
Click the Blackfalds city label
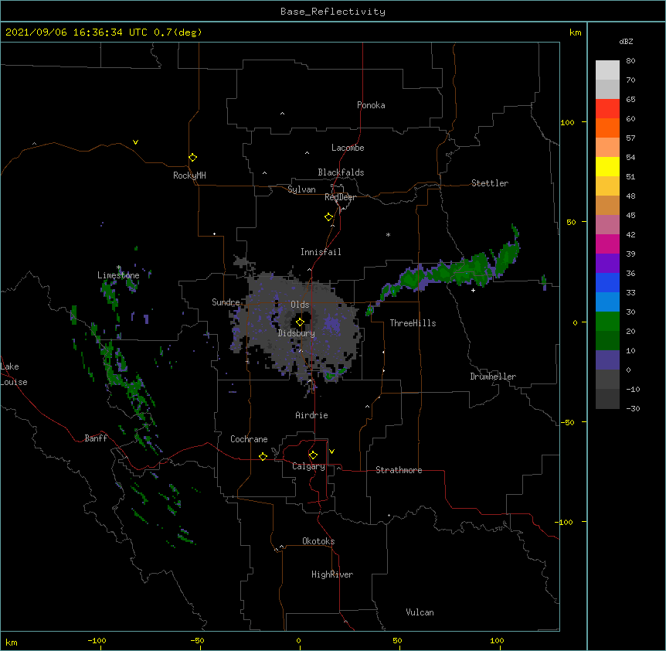pos(341,172)
